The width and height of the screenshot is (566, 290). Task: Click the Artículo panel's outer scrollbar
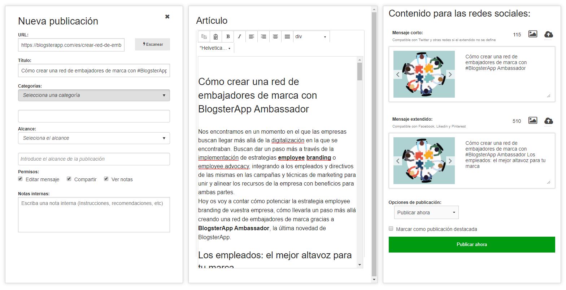click(374, 144)
